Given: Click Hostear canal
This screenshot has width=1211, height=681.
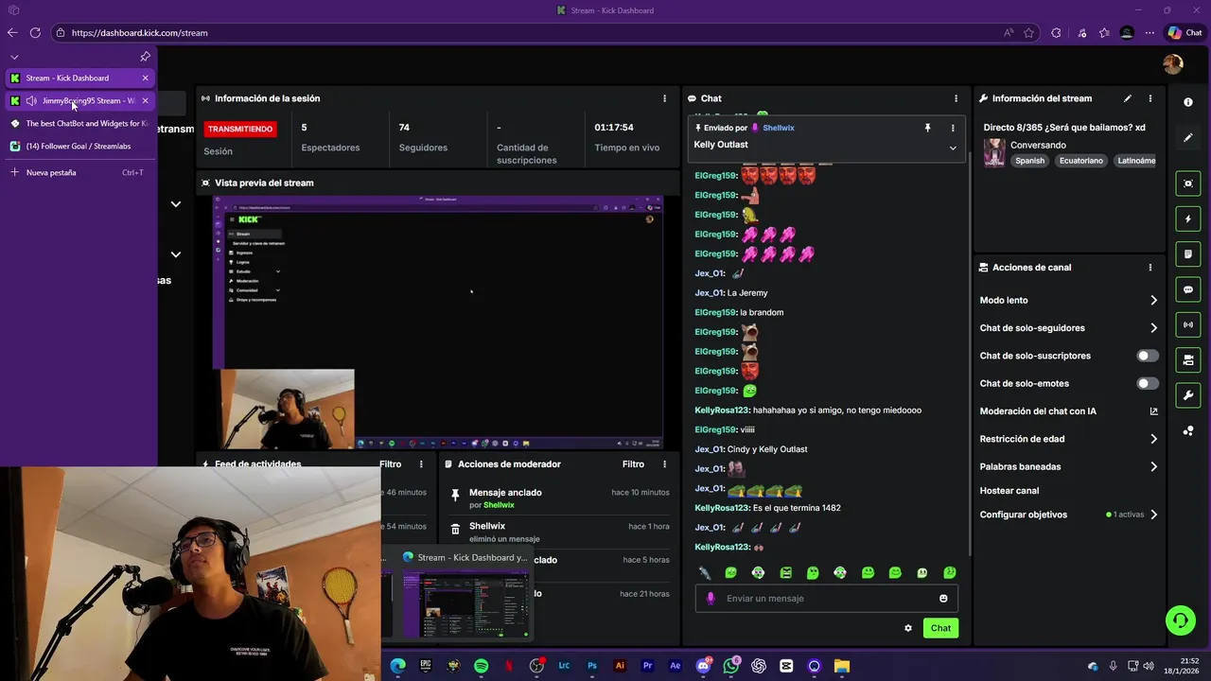Looking at the screenshot, I should click(1009, 491).
